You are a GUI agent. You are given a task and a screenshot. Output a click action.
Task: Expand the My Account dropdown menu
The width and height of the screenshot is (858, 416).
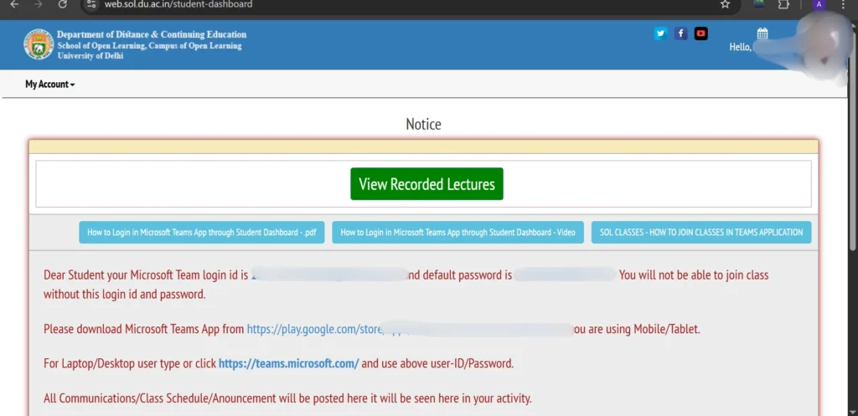49,85
